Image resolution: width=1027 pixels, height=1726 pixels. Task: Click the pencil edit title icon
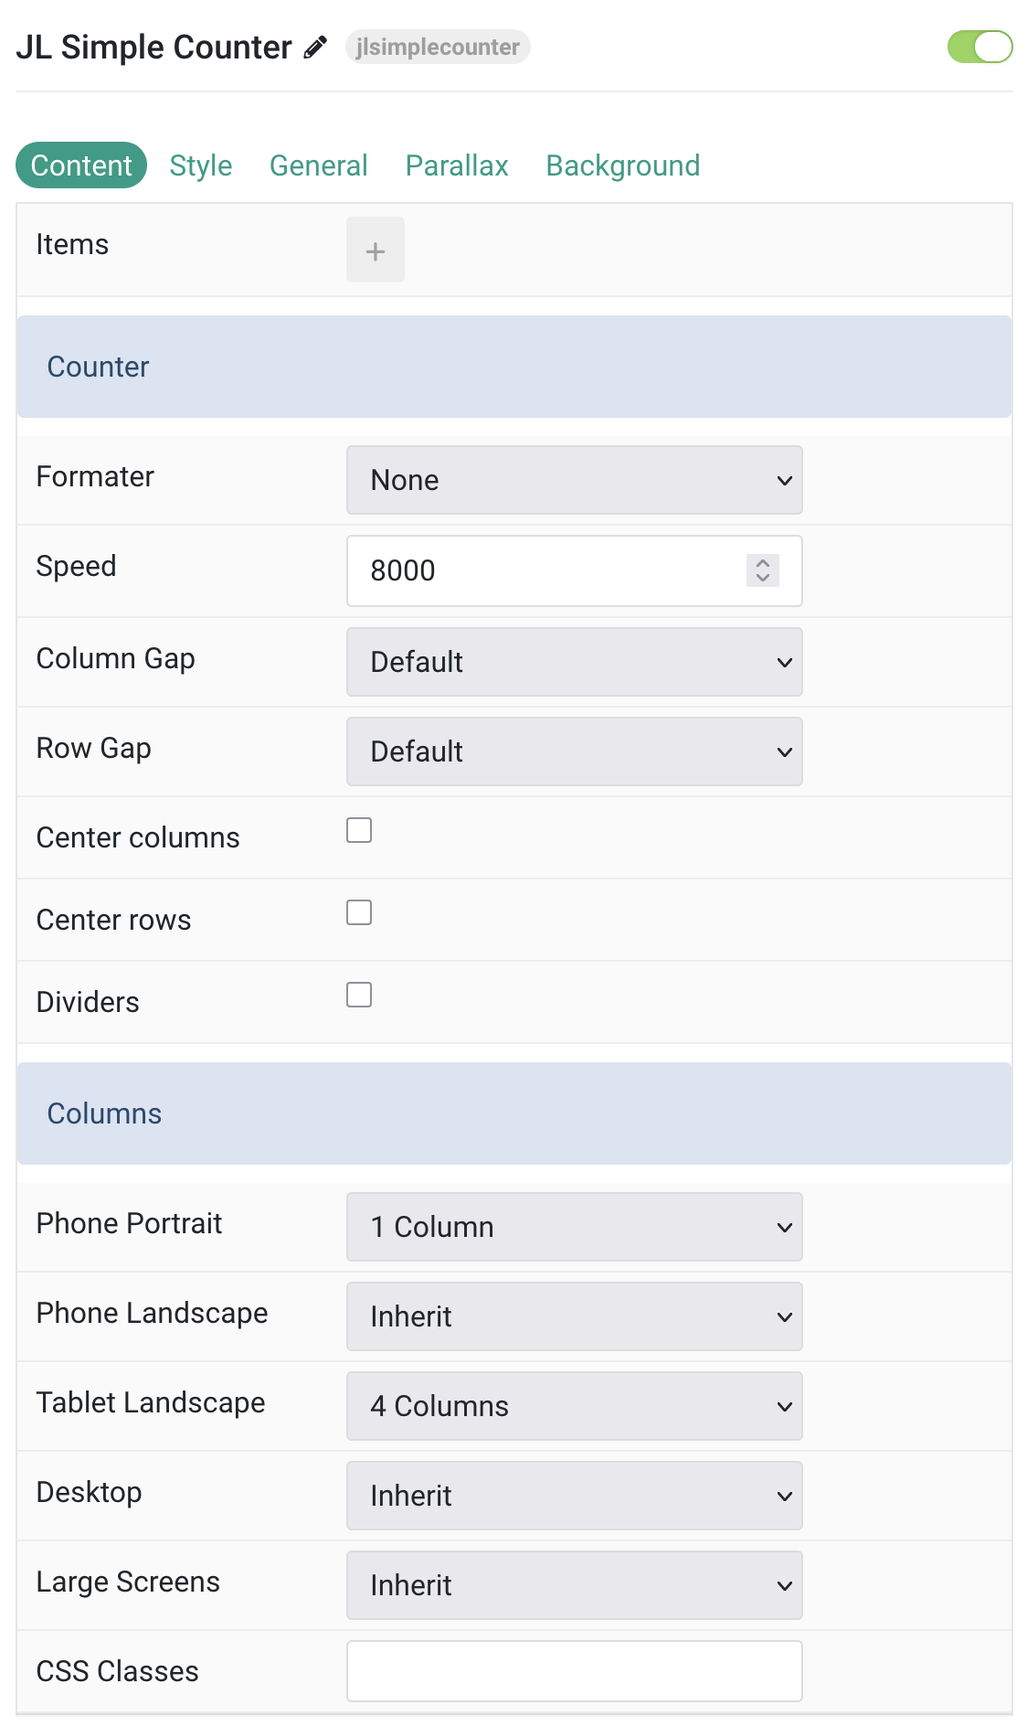click(315, 48)
